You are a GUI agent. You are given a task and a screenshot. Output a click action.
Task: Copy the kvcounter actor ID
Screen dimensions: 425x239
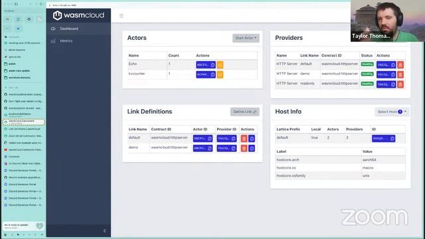click(x=206, y=74)
